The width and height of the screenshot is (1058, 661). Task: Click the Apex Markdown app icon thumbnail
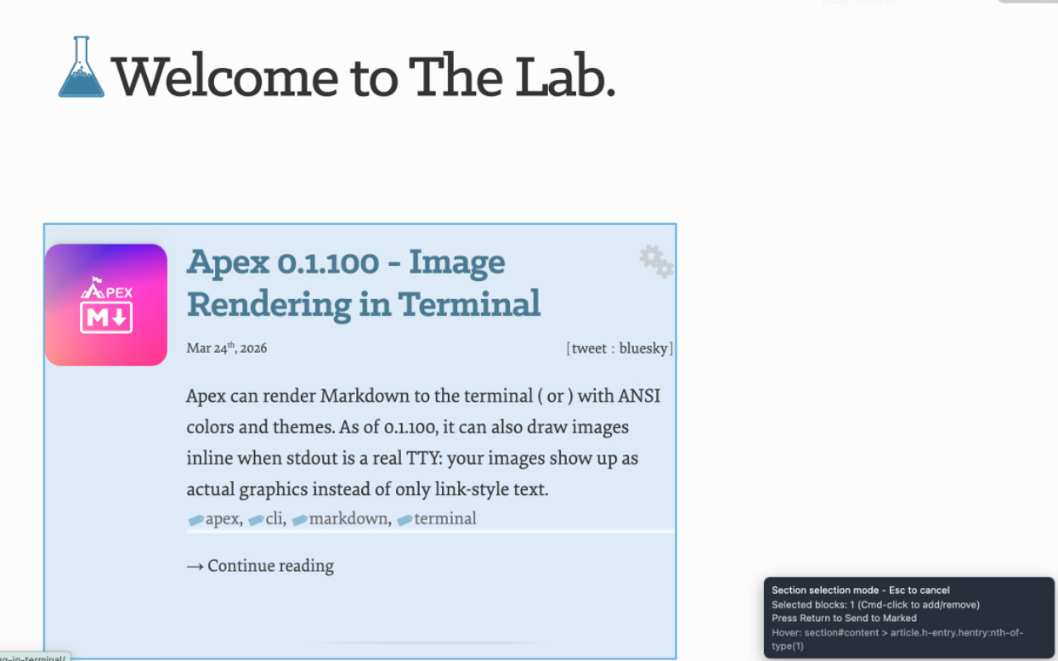(x=106, y=305)
